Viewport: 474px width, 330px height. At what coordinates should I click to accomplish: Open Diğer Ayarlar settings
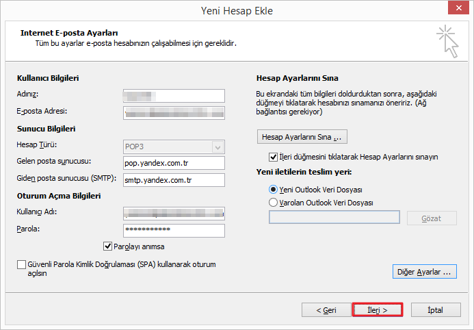click(425, 272)
